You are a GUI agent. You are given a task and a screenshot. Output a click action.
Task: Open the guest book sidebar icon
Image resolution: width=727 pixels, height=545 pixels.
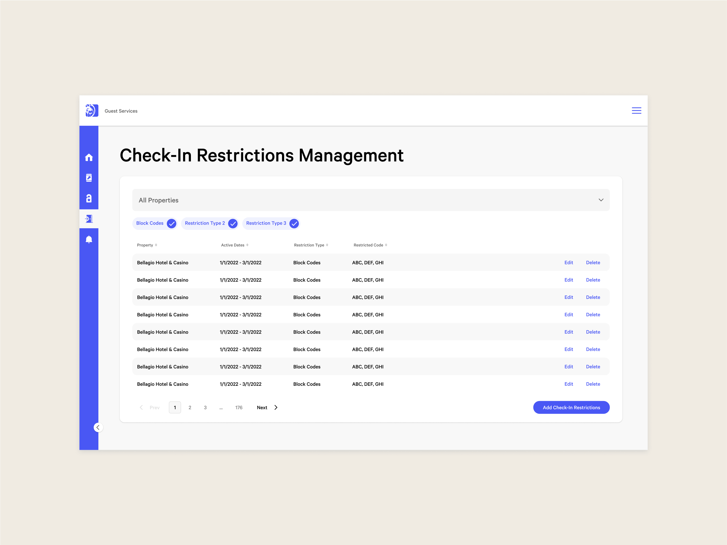point(89,178)
